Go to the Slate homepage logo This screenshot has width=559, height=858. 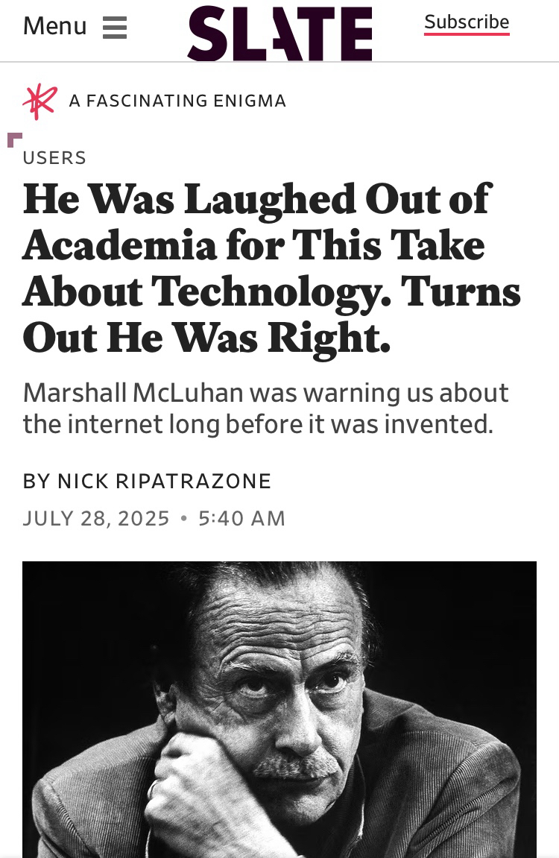pyautogui.click(x=279, y=33)
